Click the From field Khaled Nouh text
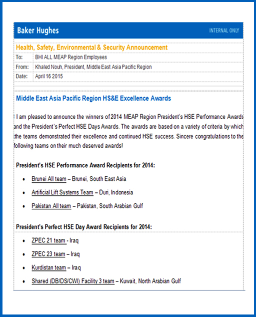This screenshot has width=256, height=317. tap(93, 67)
